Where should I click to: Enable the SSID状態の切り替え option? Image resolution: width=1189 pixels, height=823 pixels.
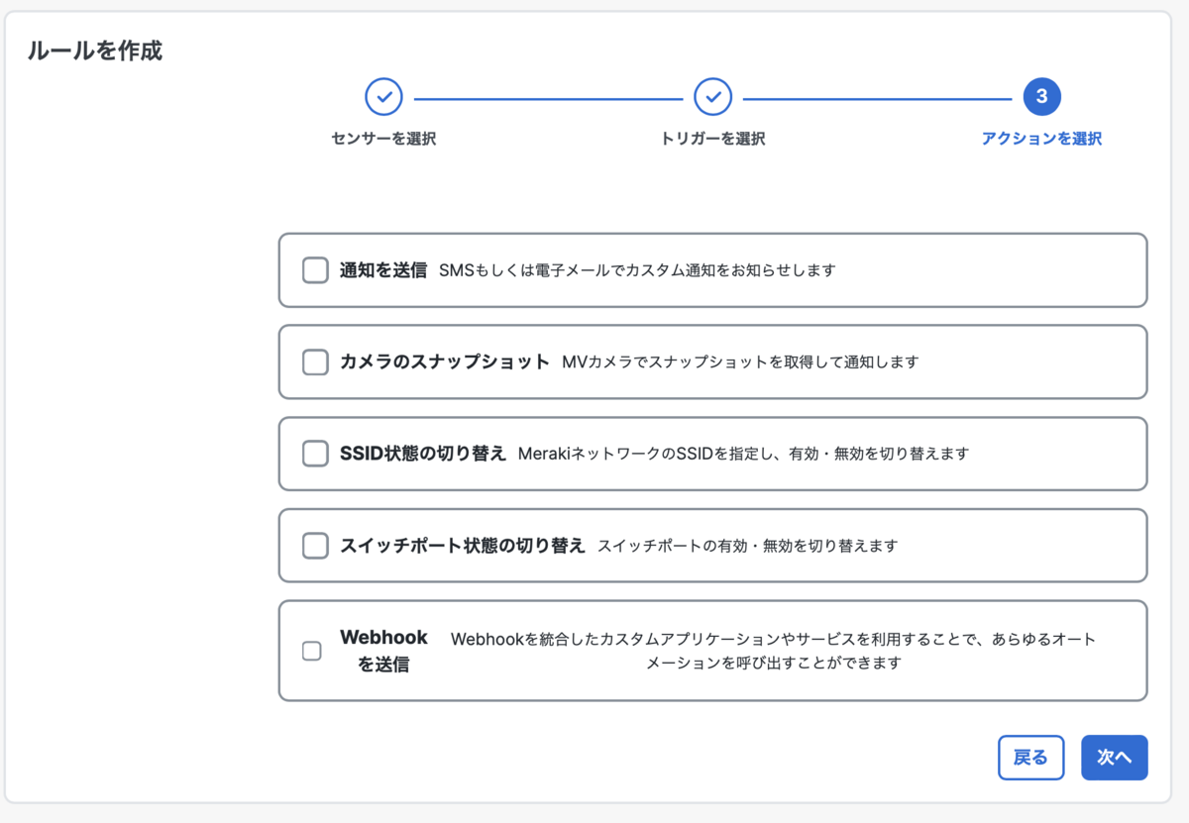click(x=314, y=455)
